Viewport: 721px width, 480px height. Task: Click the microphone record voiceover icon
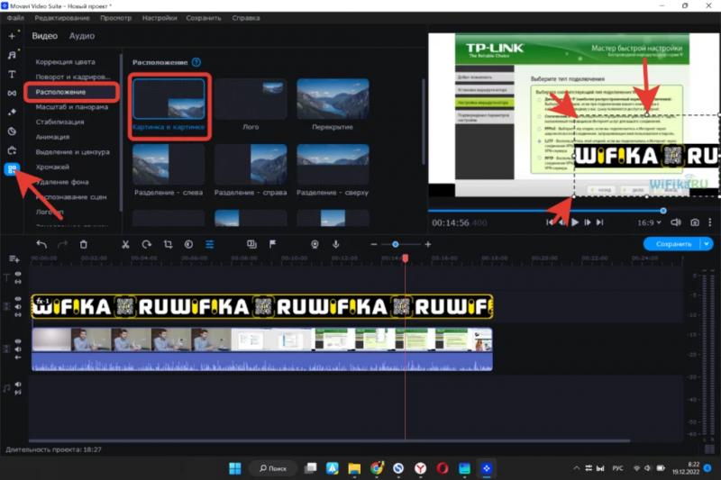point(336,244)
